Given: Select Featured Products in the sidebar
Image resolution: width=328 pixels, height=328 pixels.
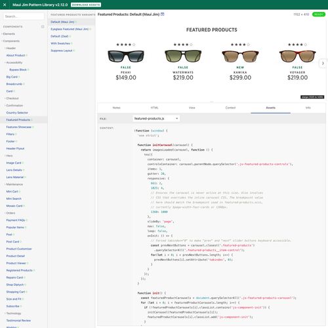Looking at the screenshot, I should coord(18,120).
